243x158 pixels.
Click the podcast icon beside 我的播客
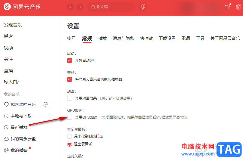tap(6, 150)
